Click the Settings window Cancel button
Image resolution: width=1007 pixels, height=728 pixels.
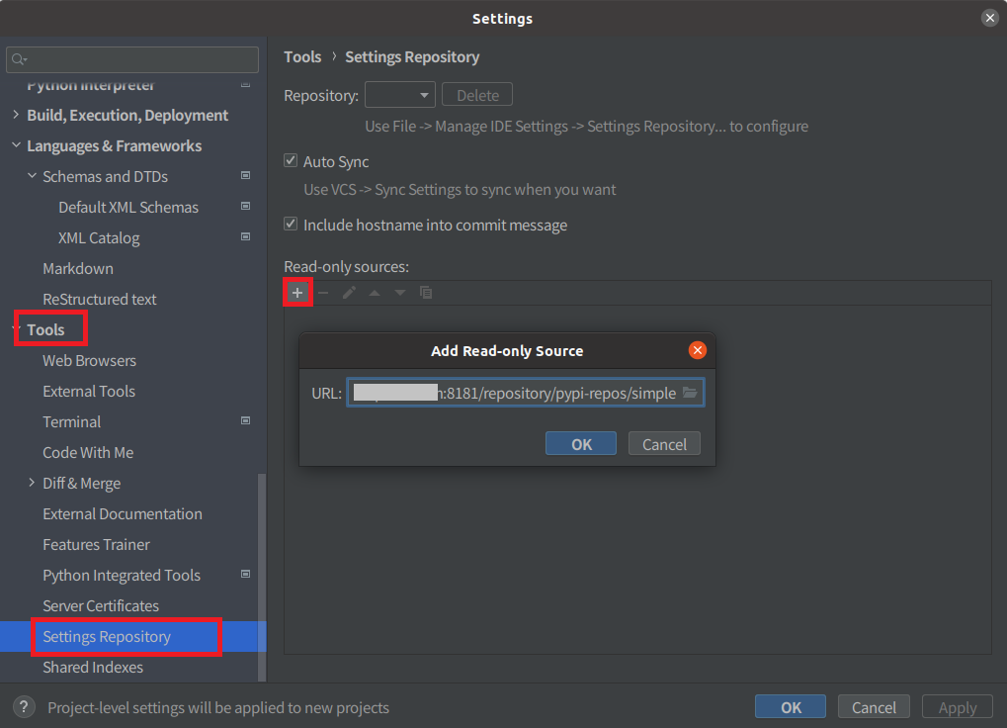coord(874,707)
